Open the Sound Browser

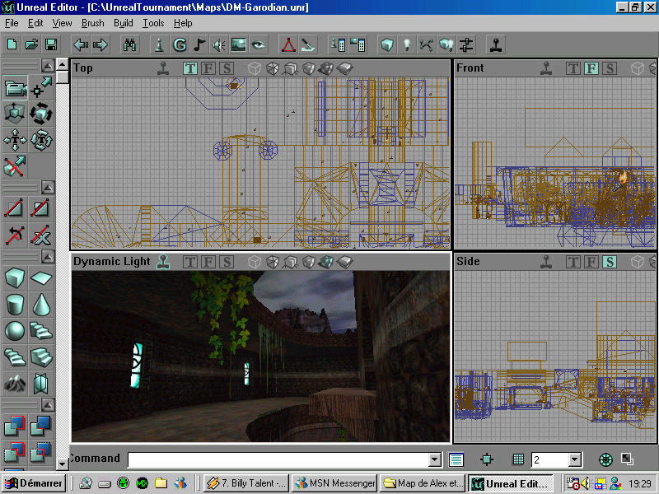[x=217, y=44]
